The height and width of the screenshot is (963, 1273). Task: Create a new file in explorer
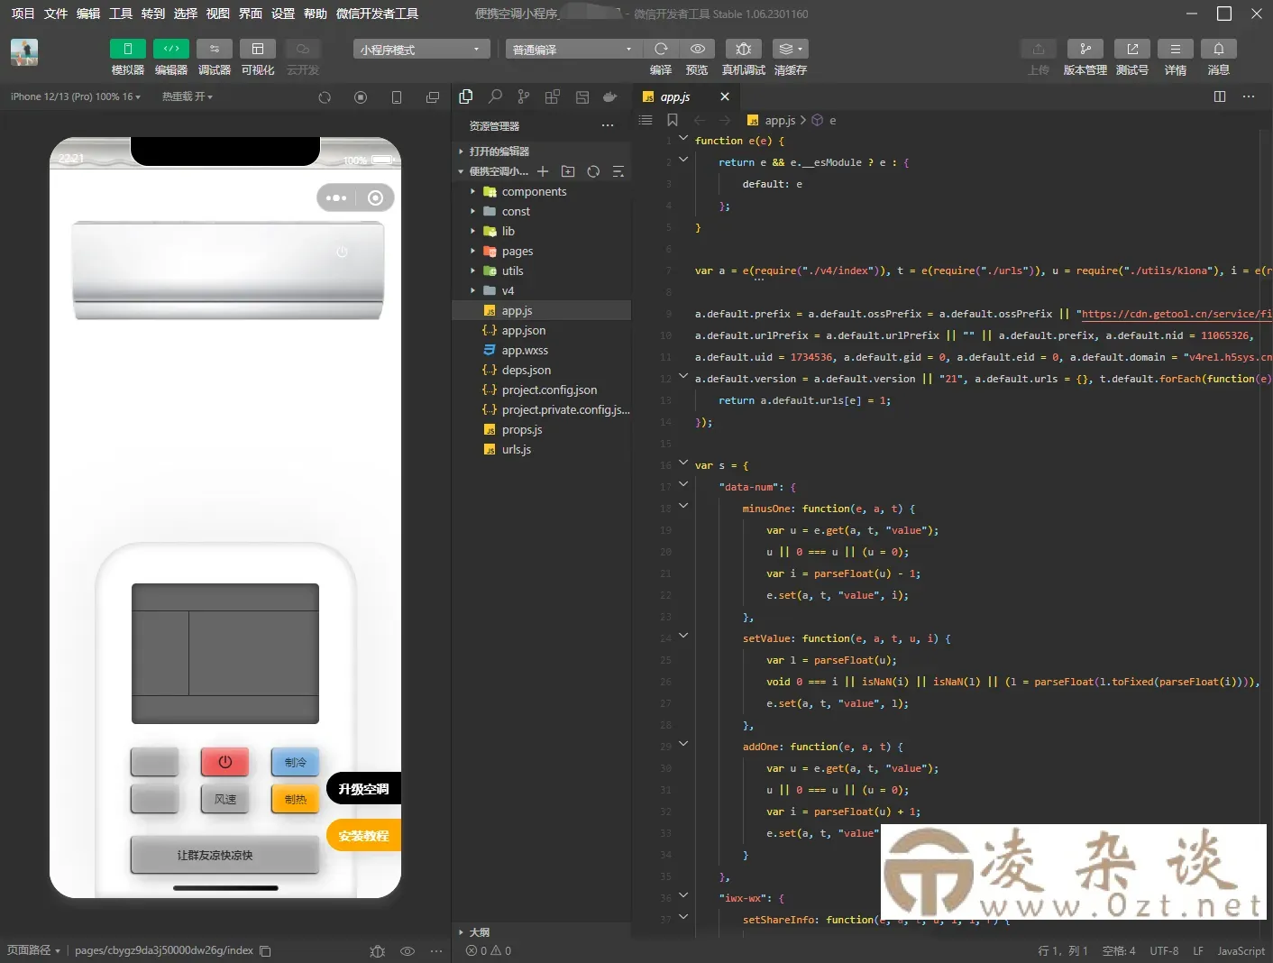click(543, 171)
